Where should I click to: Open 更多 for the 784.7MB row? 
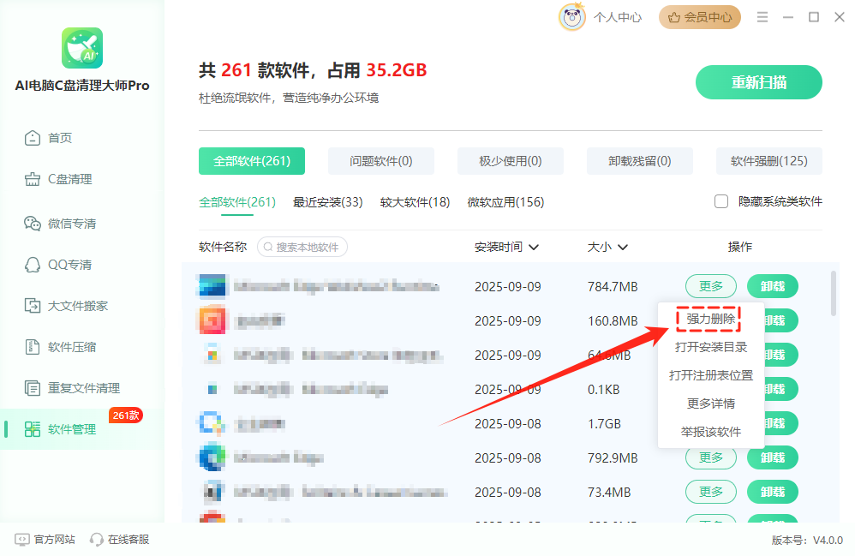(710, 286)
